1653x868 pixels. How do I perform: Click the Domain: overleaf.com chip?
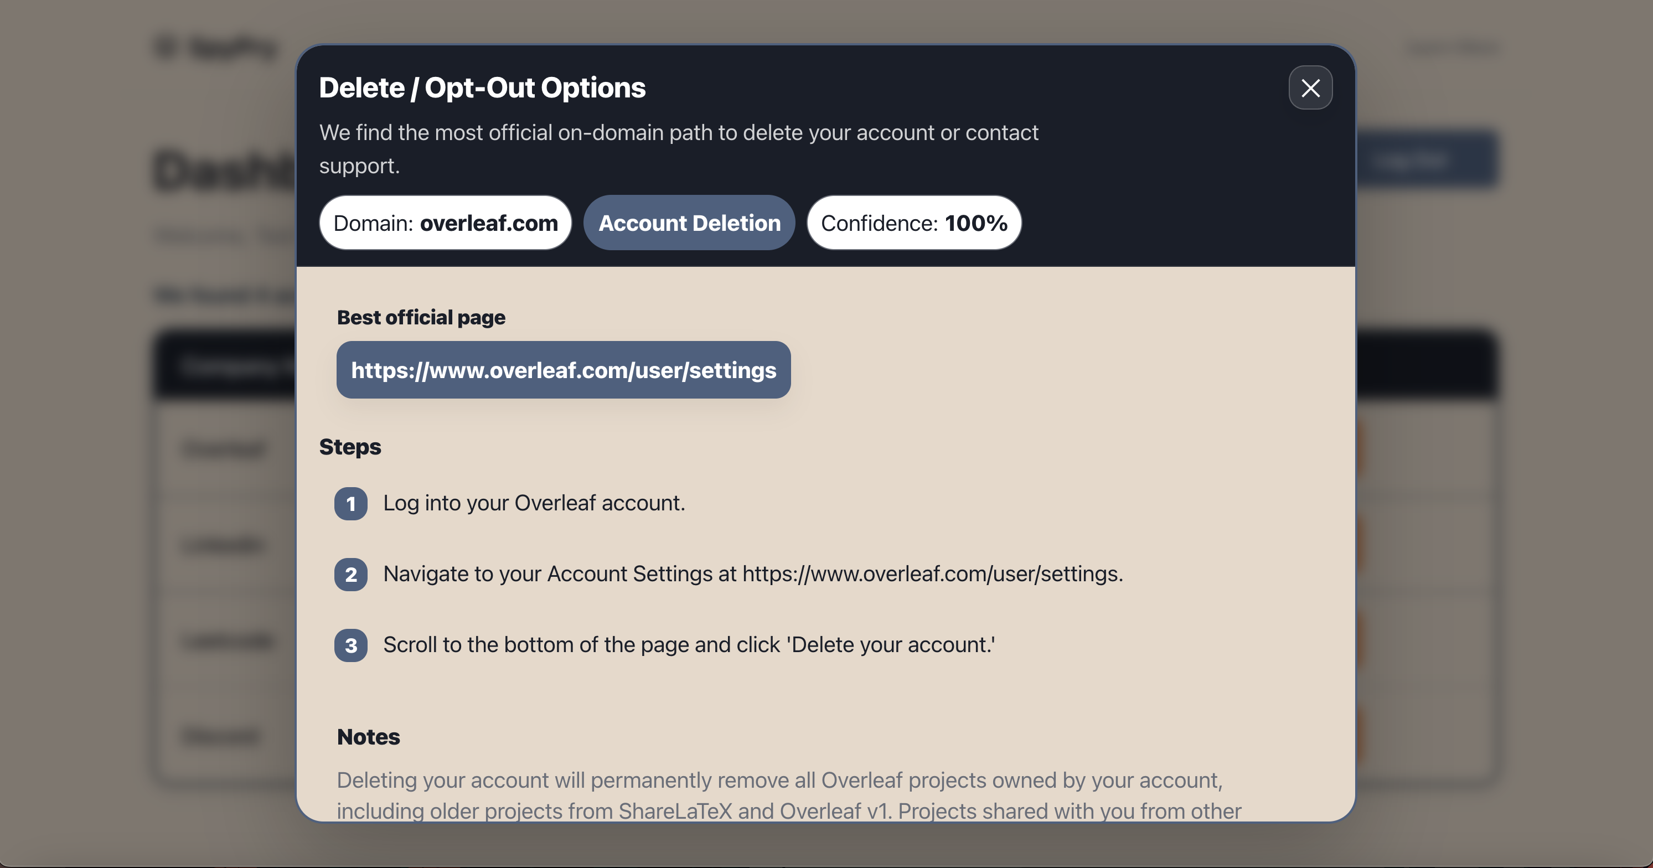(x=445, y=223)
